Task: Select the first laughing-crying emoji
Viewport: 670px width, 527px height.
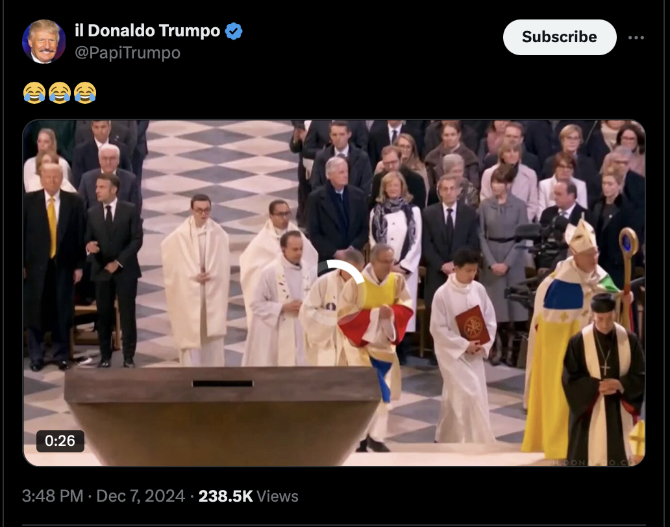Action: click(x=34, y=93)
